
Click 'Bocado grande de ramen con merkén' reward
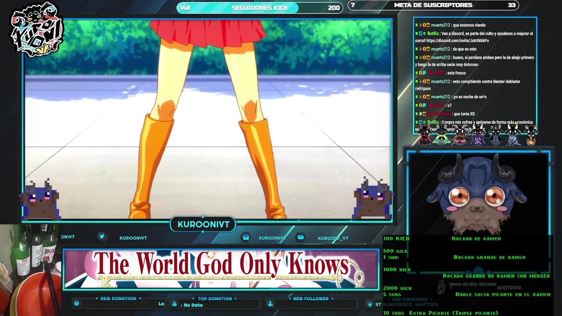point(496,276)
